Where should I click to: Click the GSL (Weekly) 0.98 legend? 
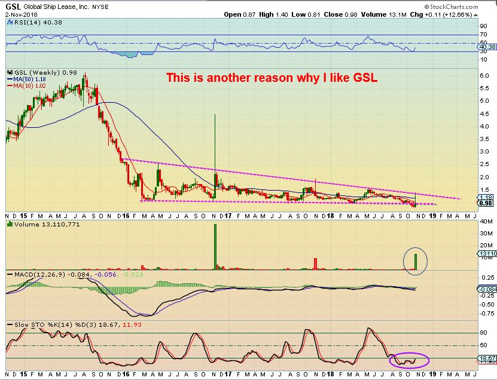pyautogui.click(x=45, y=72)
